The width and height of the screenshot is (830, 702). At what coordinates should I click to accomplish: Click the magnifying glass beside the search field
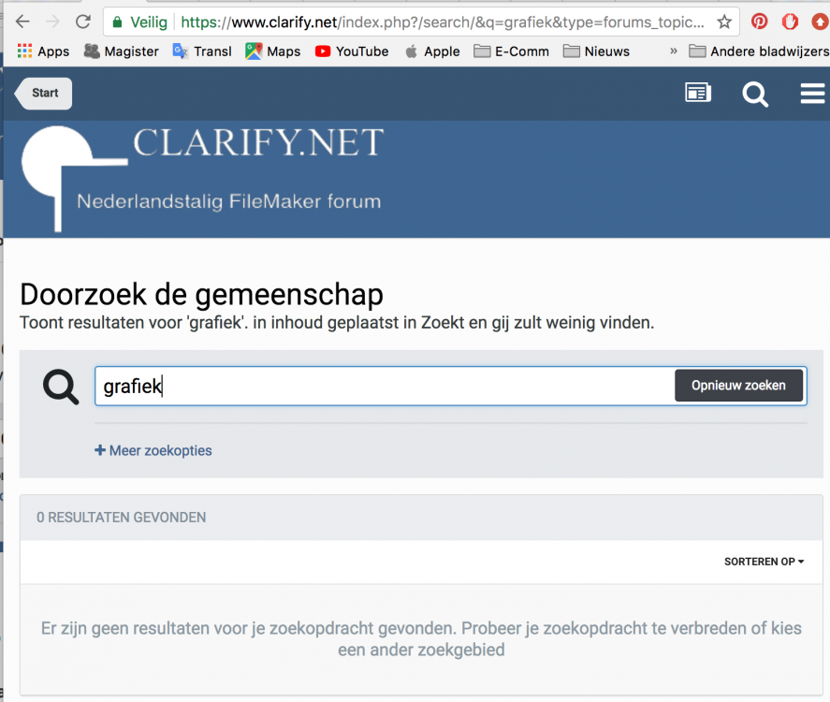click(59, 385)
